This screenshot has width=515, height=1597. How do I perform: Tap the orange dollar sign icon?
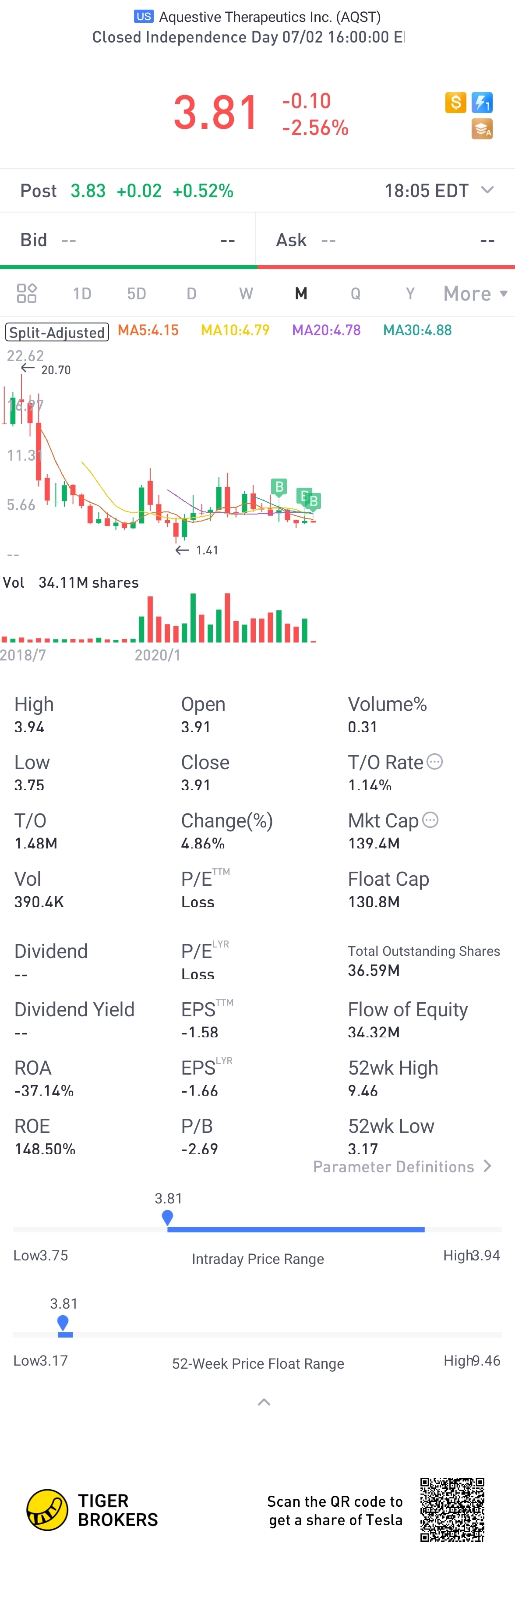click(x=455, y=102)
